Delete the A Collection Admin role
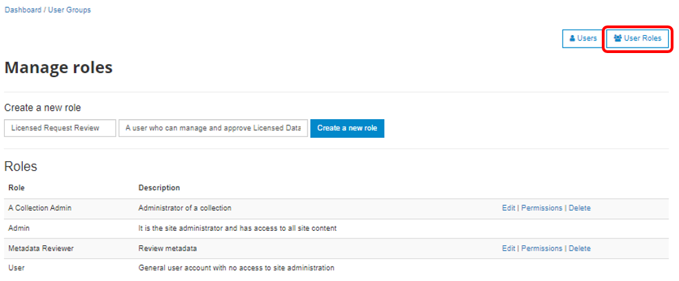The image size is (679, 281). tap(580, 208)
